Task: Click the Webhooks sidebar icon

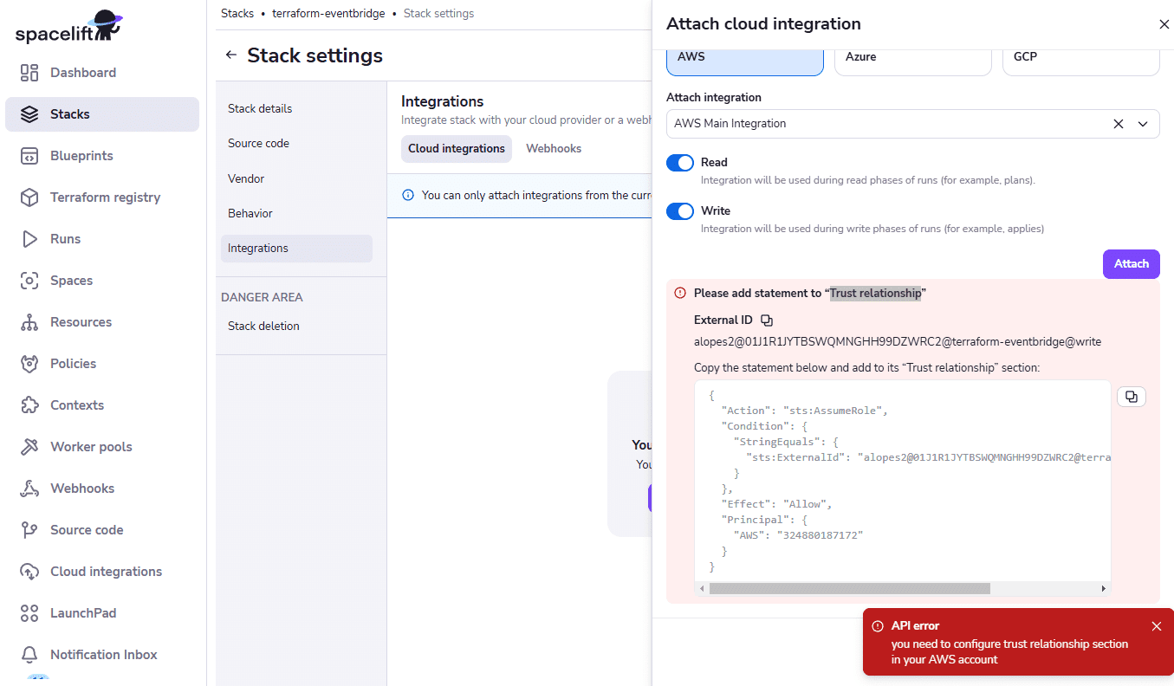Action: pos(29,489)
